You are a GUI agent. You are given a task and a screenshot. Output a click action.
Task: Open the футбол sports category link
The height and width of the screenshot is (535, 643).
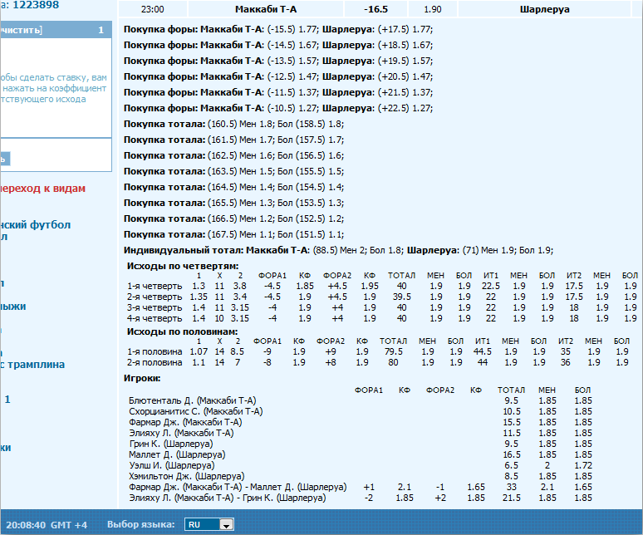tap(51, 224)
